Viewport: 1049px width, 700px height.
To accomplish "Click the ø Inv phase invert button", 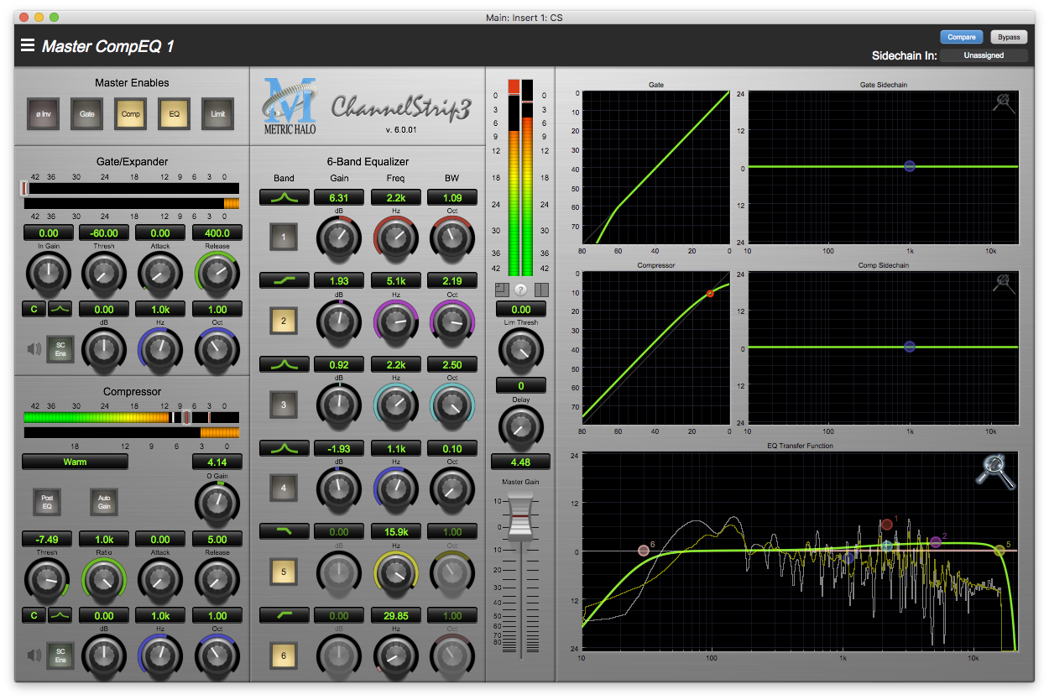I will pyautogui.click(x=43, y=114).
